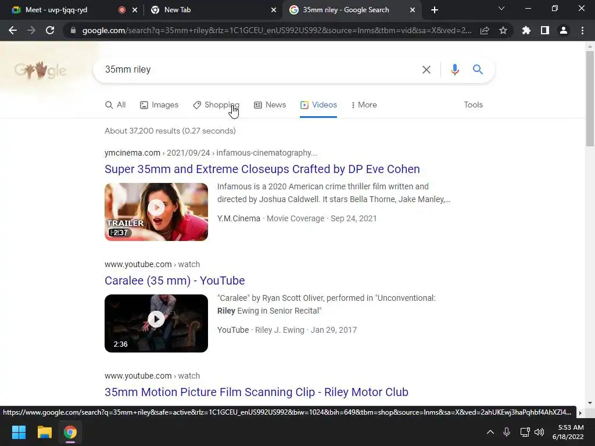Open the share this page icon
595x446 pixels.
click(x=485, y=30)
